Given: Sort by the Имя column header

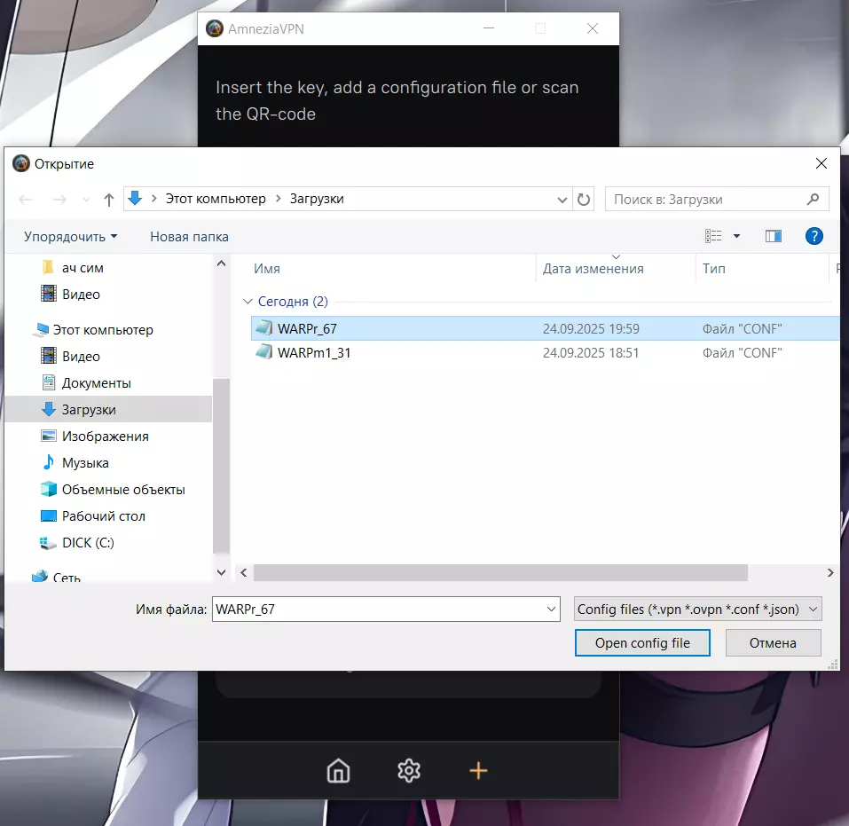Looking at the screenshot, I should coord(267,269).
